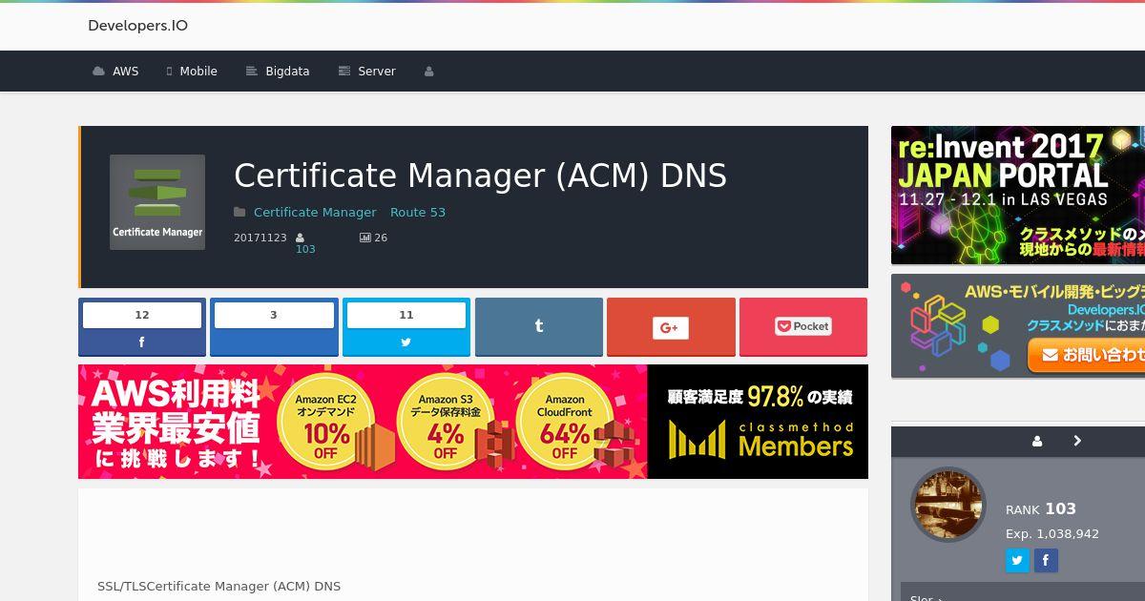Share the article on Google+
1145x601 pixels.
click(x=671, y=326)
